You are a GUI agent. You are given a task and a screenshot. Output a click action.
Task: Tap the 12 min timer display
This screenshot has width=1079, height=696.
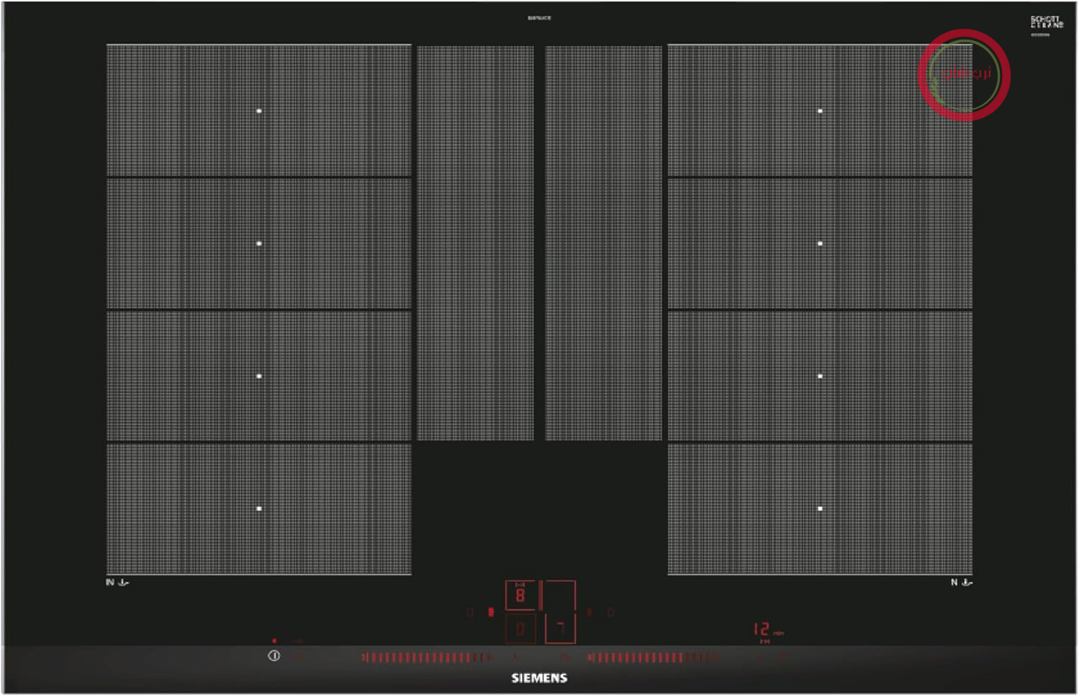pyautogui.click(x=768, y=631)
